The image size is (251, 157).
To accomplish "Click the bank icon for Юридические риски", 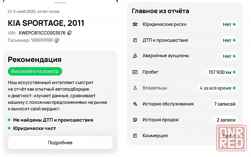I will click(x=135, y=24).
